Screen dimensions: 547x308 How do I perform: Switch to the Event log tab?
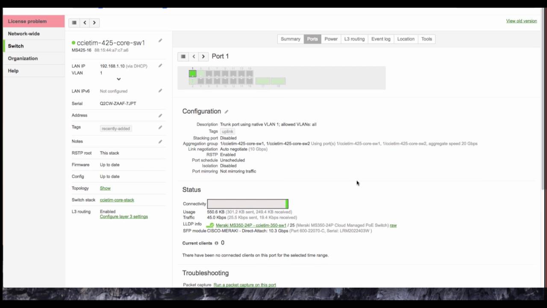coord(381,39)
